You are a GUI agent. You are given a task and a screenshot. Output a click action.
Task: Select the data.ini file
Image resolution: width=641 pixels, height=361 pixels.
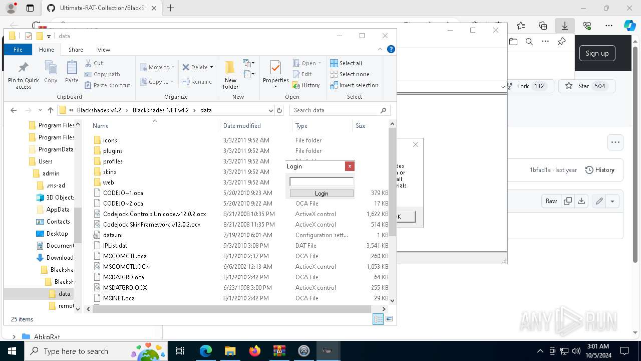click(113, 235)
